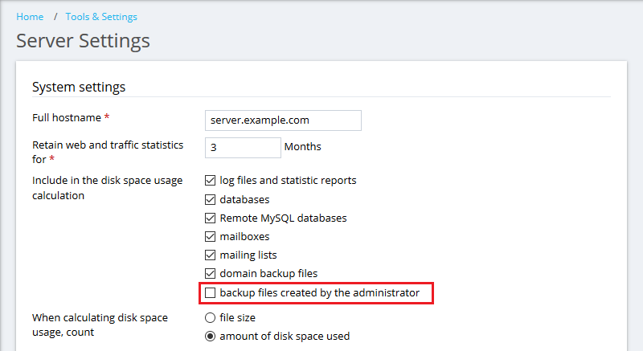Image resolution: width=643 pixels, height=351 pixels.
Task: Click the System settings section title
Action: [x=79, y=87]
